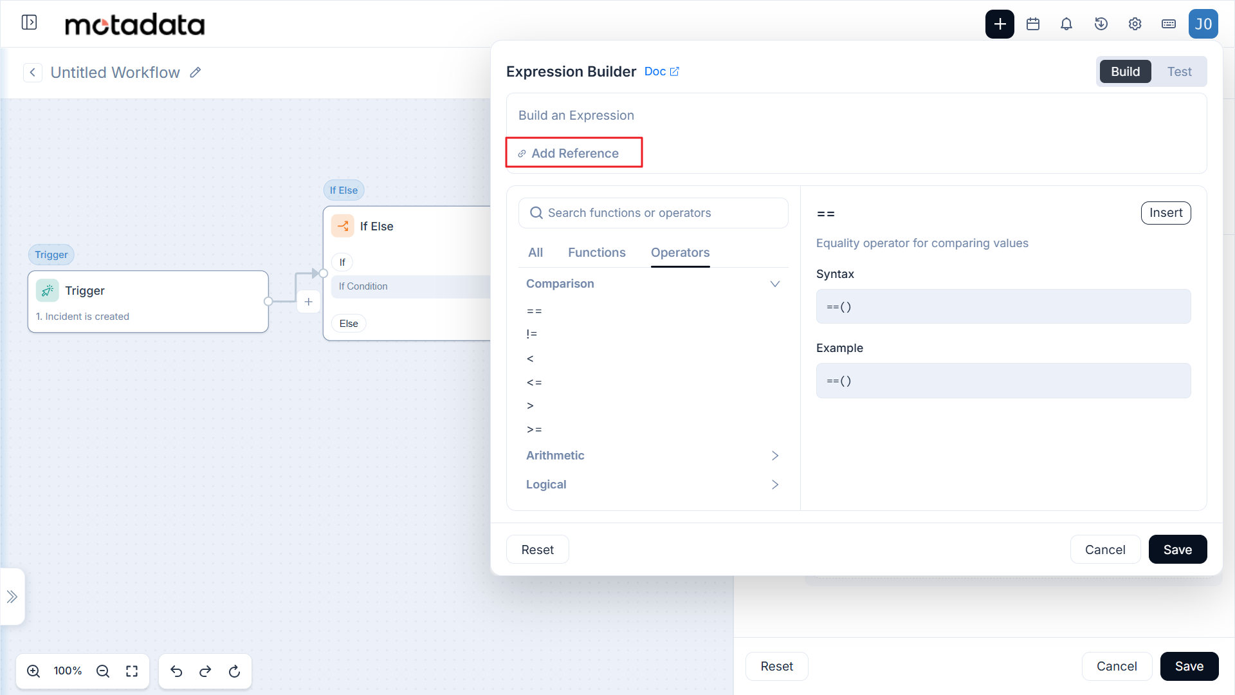The height and width of the screenshot is (695, 1235).
Task: Toggle the sidebar panel icon
Action: 29,23
